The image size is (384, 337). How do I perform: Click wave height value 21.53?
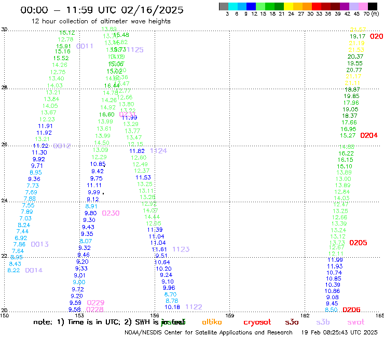pyautogui.click(x=356, y=50)
